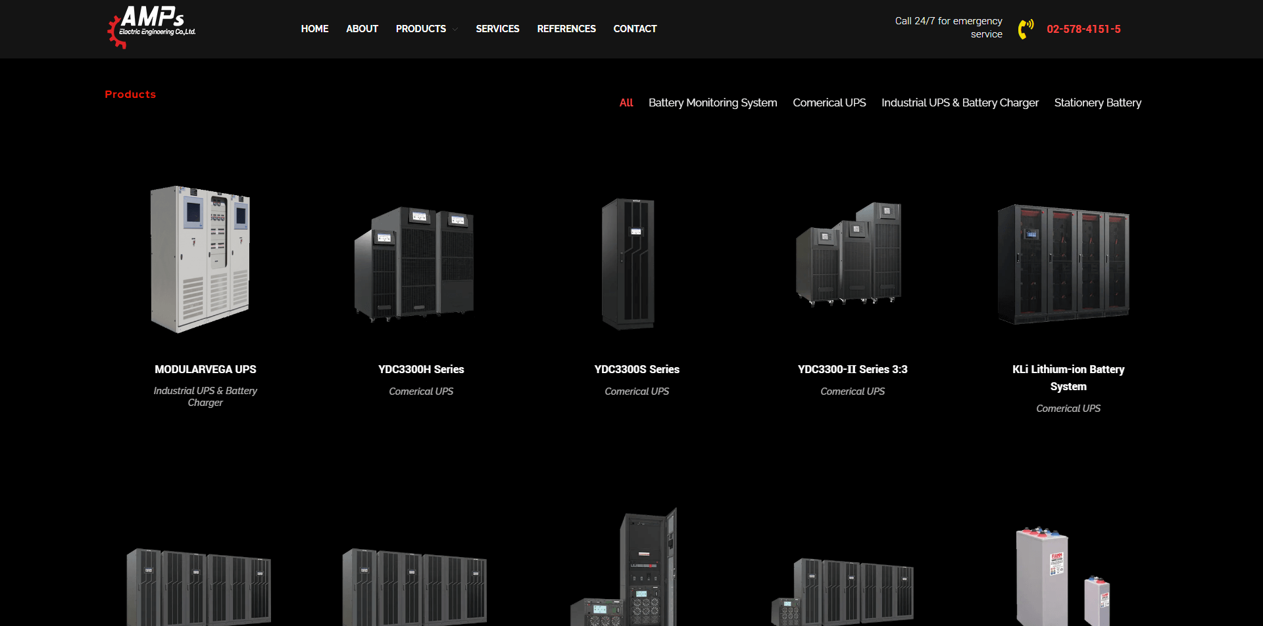Click Comerical UPS label under KLi Lithium-ion
1263x626 pixels.
tap(1068, 408)
